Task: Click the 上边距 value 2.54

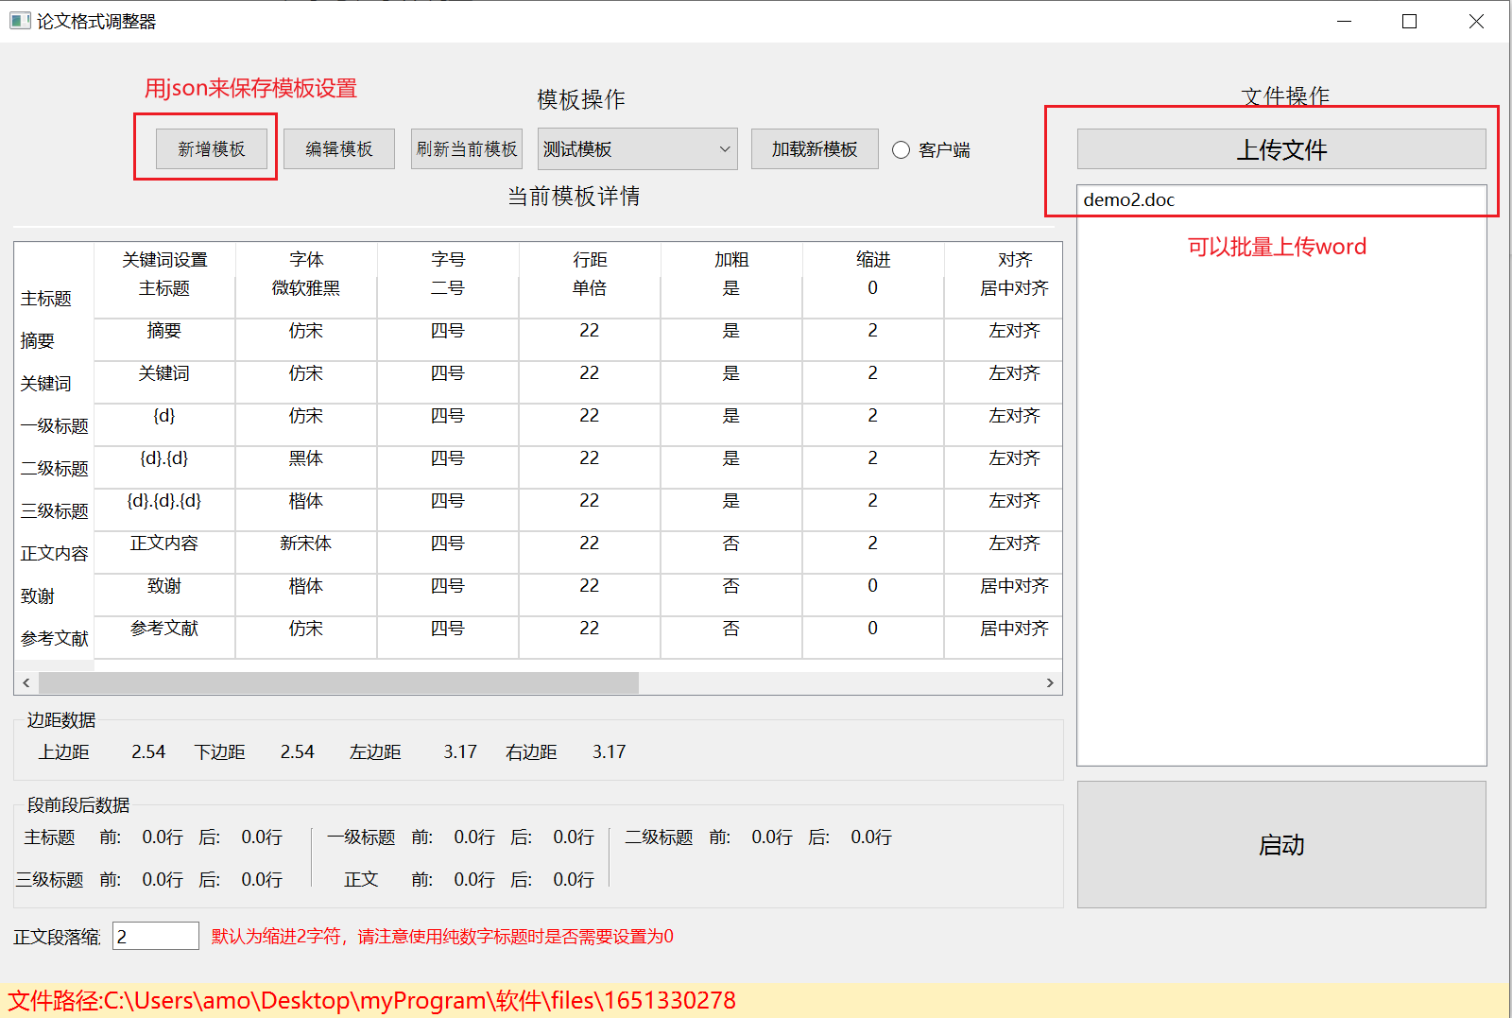Action: click(148, 752)
